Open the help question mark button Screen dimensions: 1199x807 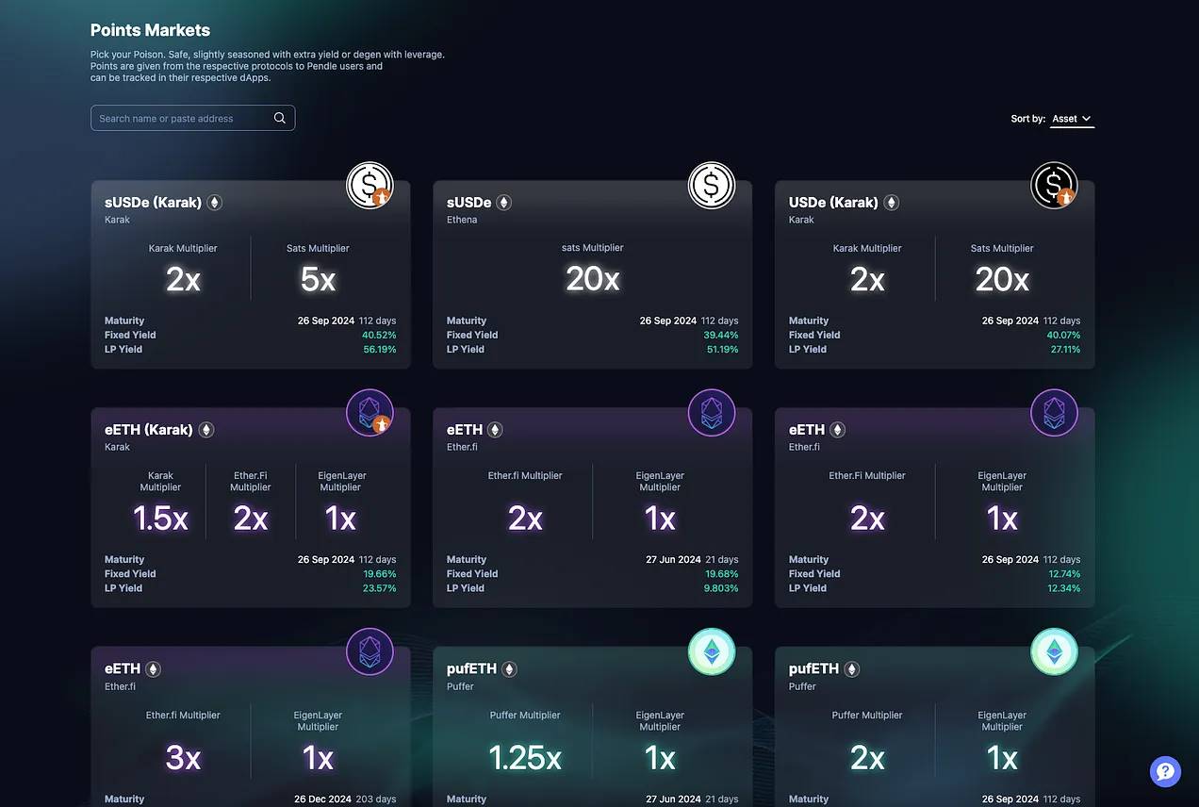[x=1165, y=771]
